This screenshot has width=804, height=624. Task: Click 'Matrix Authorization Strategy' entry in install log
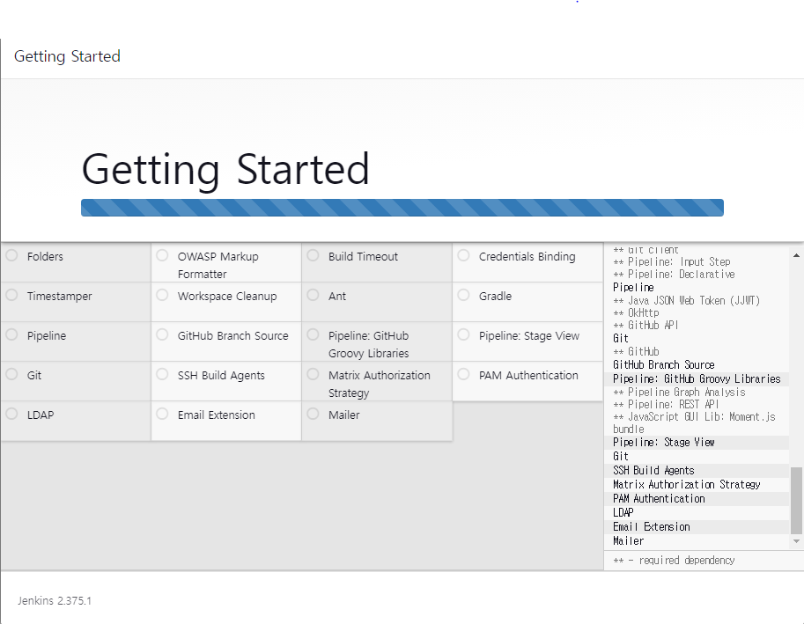[x=687, y=484]
